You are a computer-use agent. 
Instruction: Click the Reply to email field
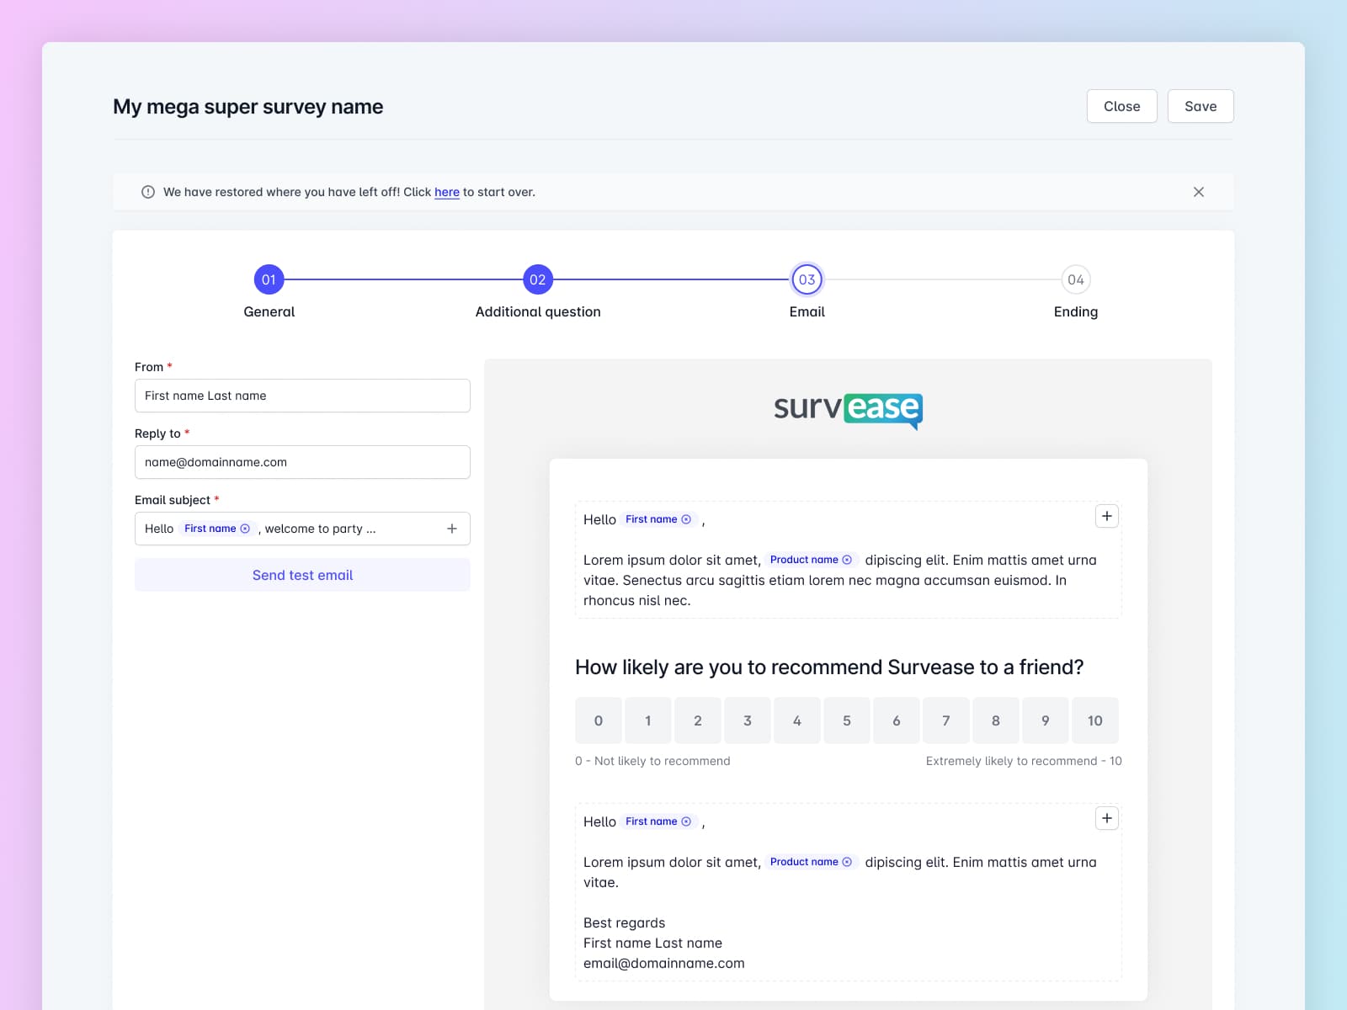click(x=302, y=462)
